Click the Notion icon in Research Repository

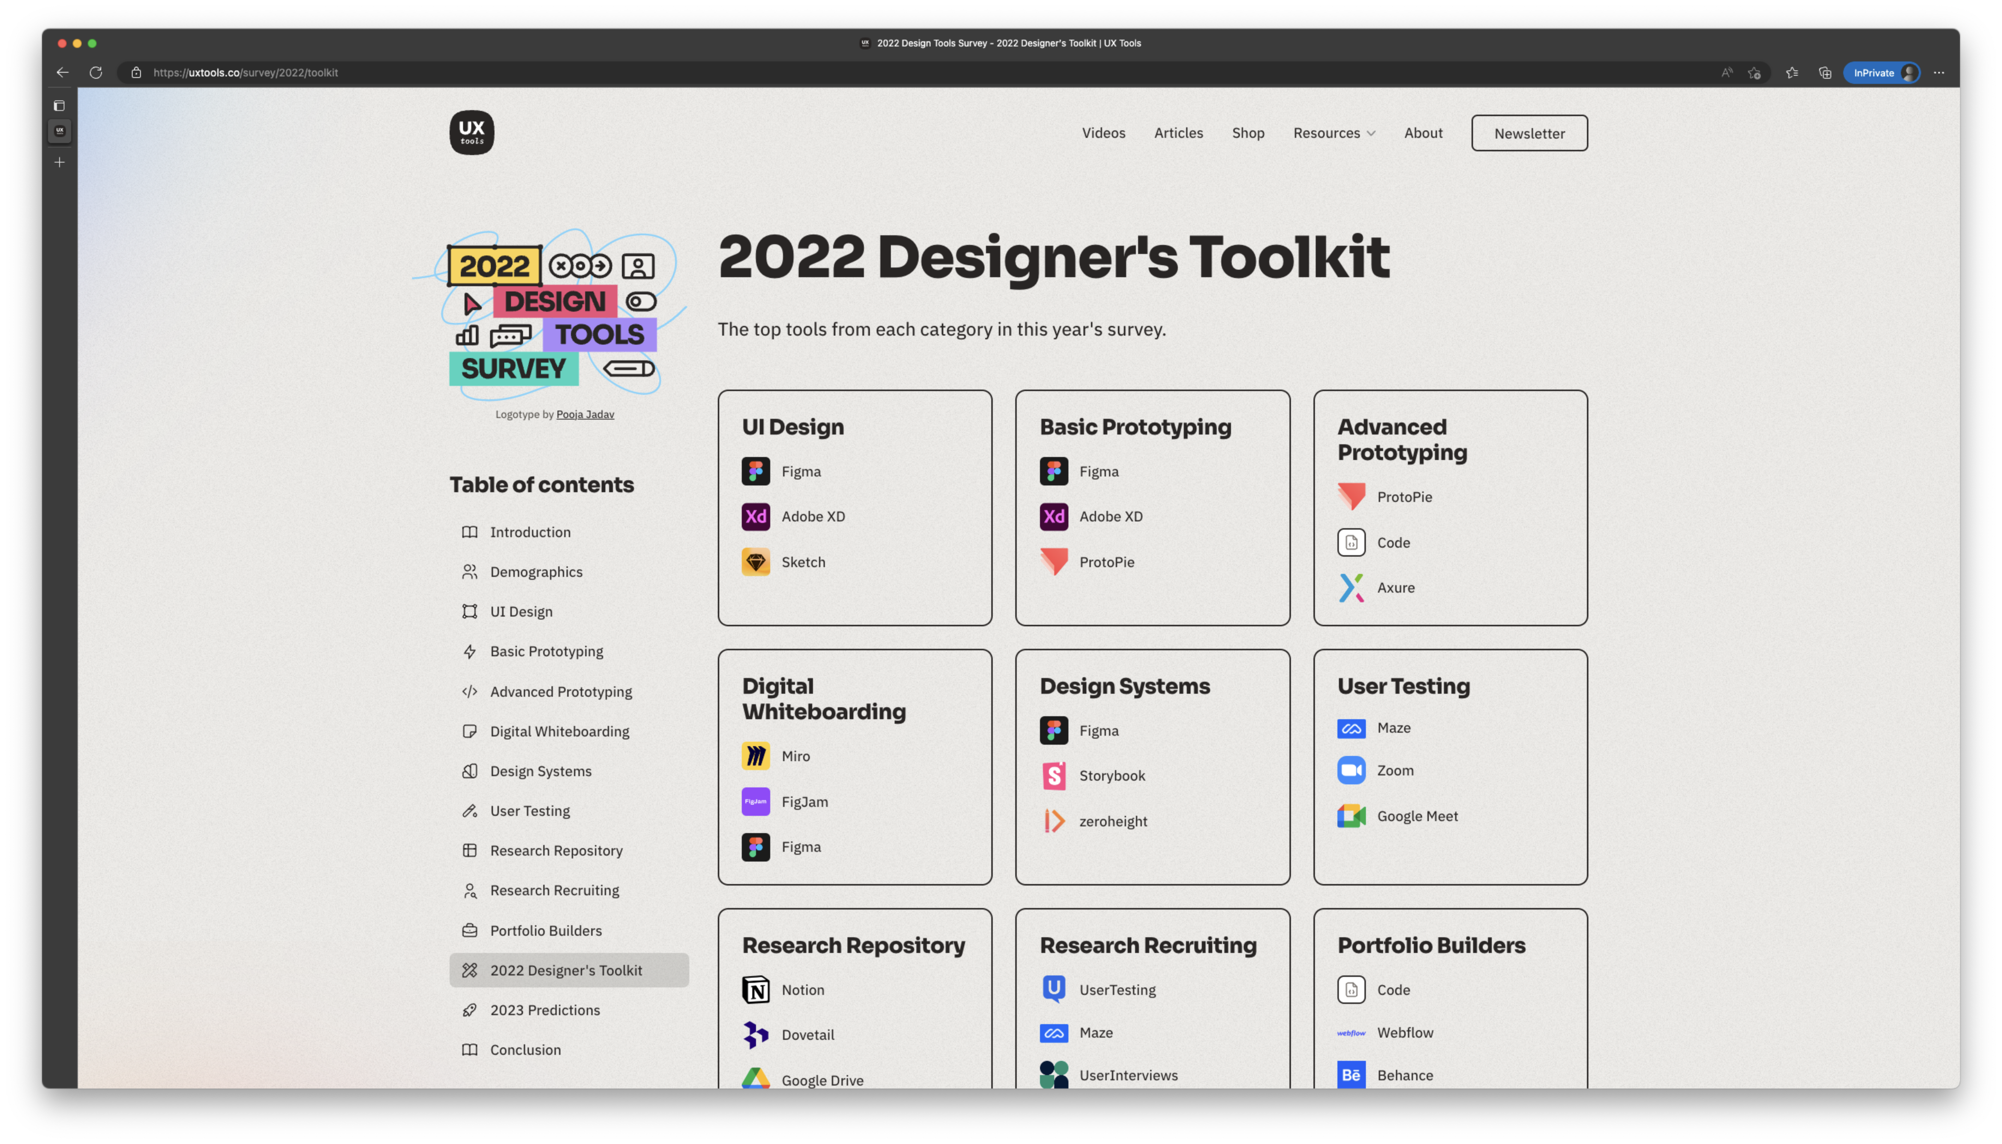click(x=755, y=989)
